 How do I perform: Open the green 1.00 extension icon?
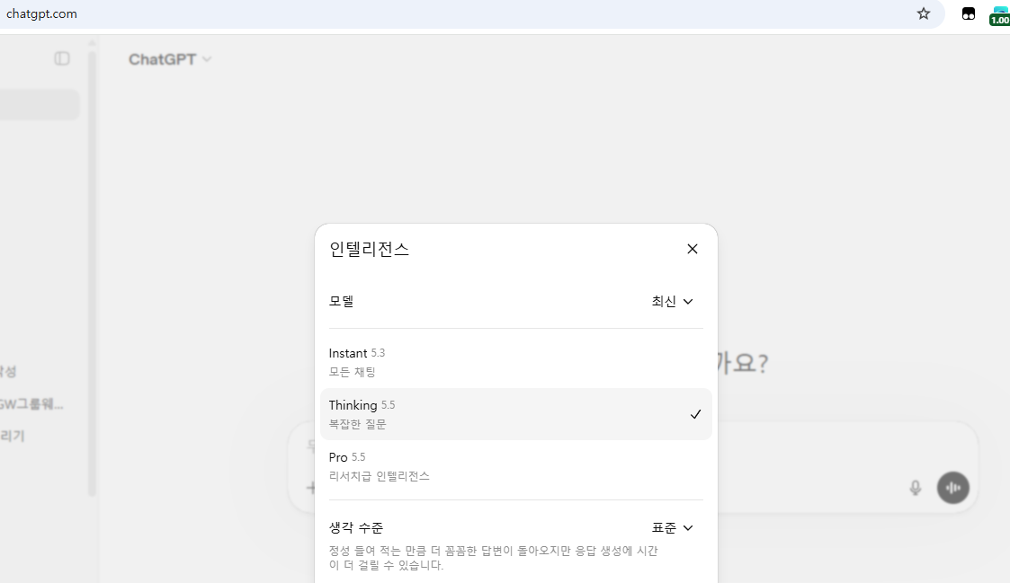tap(1000, 15)
